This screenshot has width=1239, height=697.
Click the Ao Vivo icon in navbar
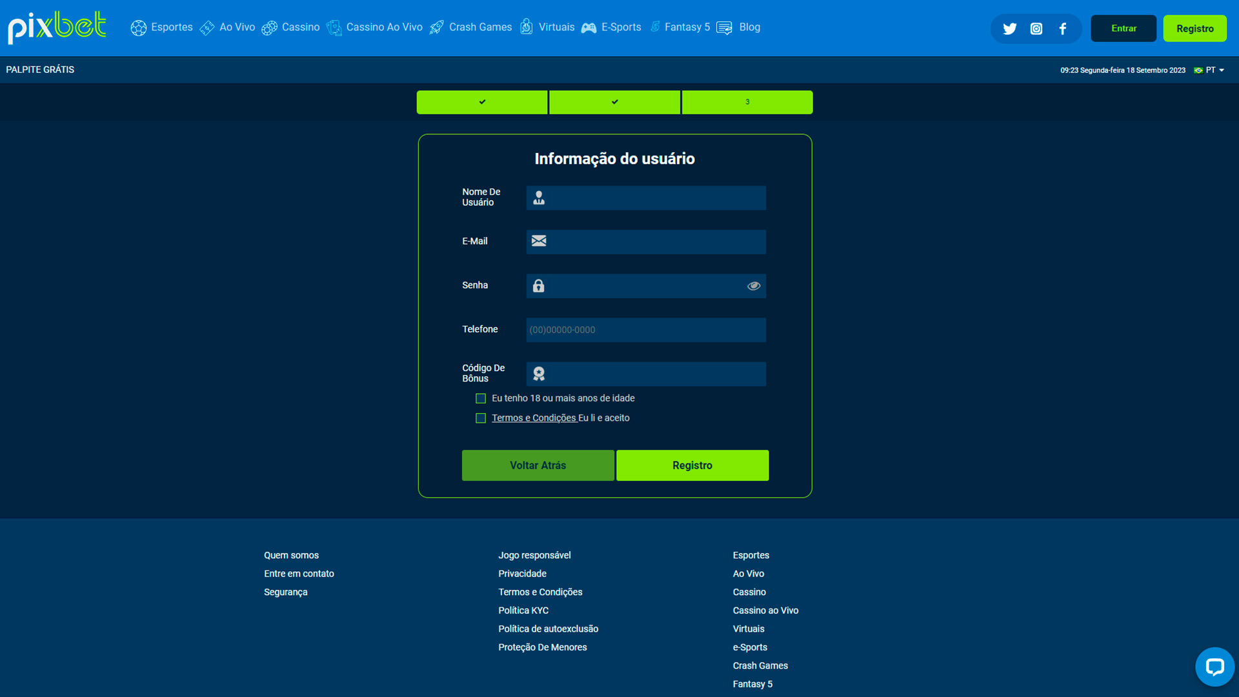[x=207, y=28]
